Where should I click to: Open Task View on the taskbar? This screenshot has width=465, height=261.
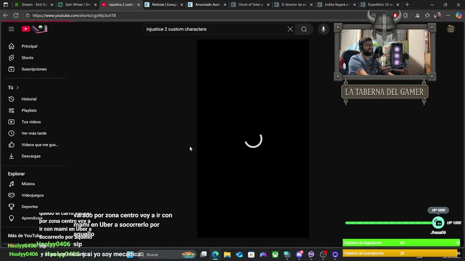[x=203, y=254]
